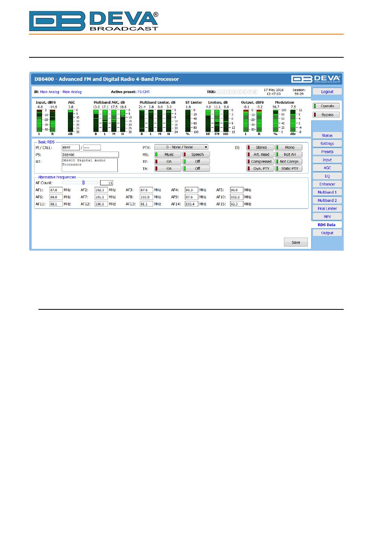Click TRIG indicator number 1
Viewport: 373px width, 534px height.
(x=219, y=92)
